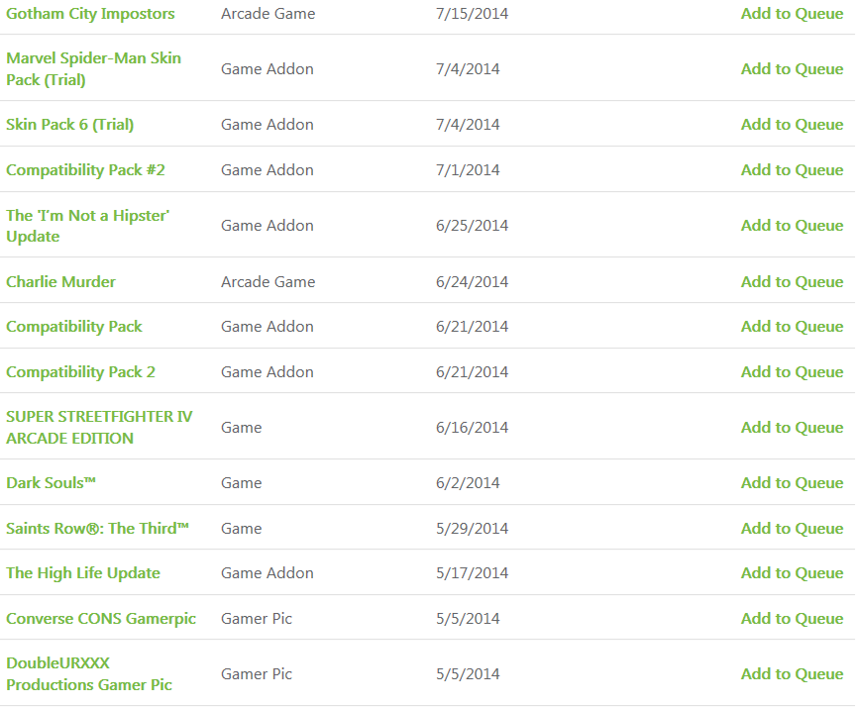Open the Charlie Murder title link
This screenshot has width=857, height=707.
click(x=60, y=282)
